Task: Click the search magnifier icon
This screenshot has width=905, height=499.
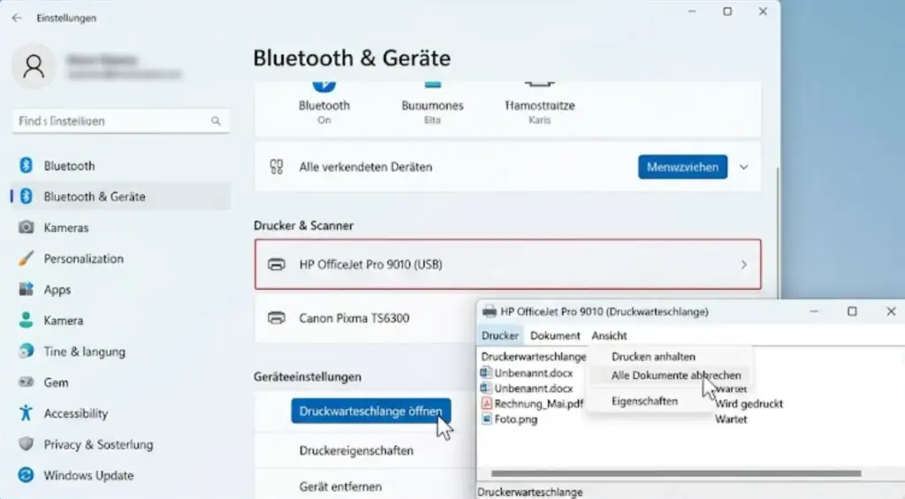Action: point(216,121)
